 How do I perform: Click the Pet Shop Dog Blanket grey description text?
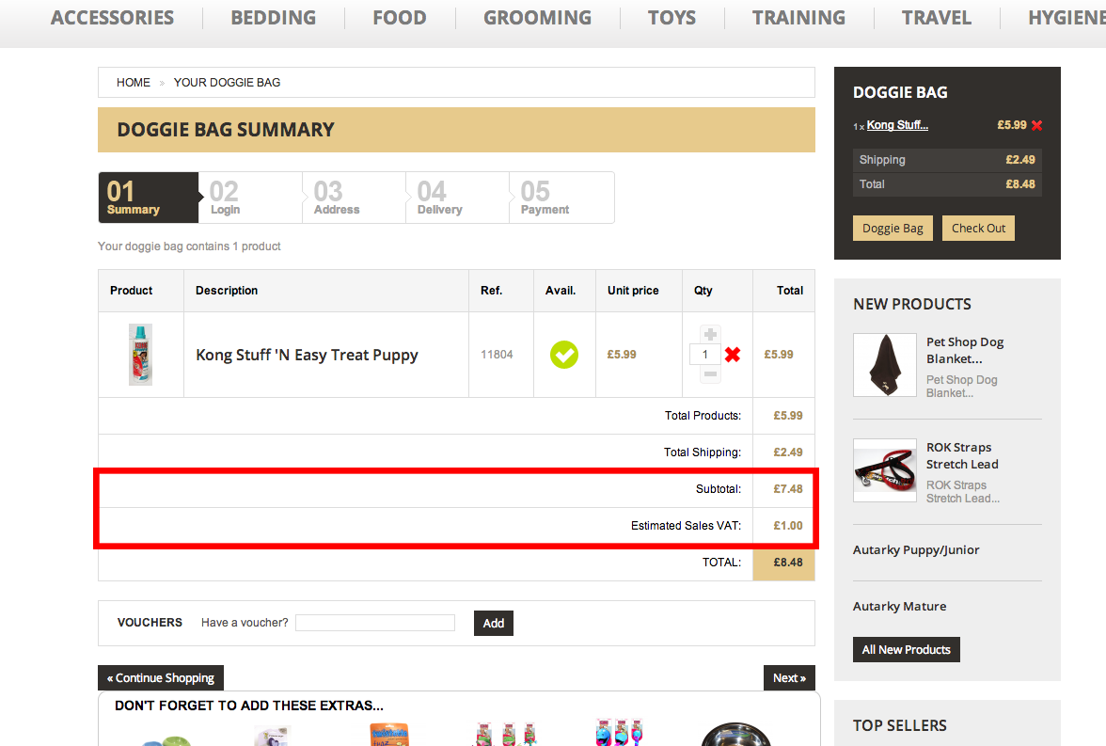pos(961,386)
